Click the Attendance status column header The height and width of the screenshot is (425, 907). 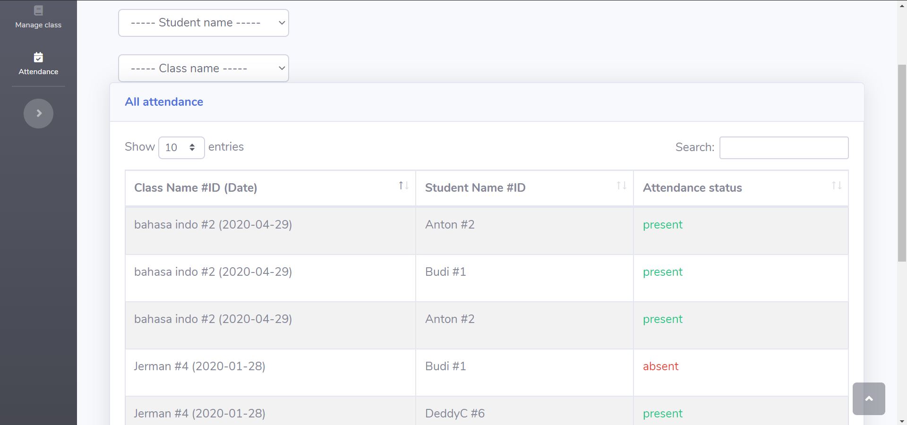692,188
